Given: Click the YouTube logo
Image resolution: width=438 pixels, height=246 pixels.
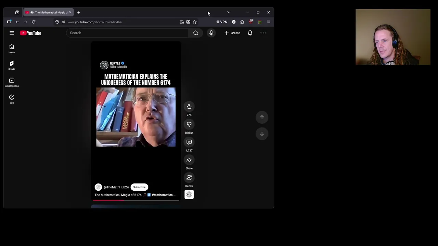Looking at the screenshot, I should pos(30,33).
